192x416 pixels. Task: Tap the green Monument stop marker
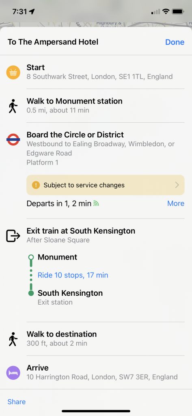pyautogui.click(x=31, y=257)
